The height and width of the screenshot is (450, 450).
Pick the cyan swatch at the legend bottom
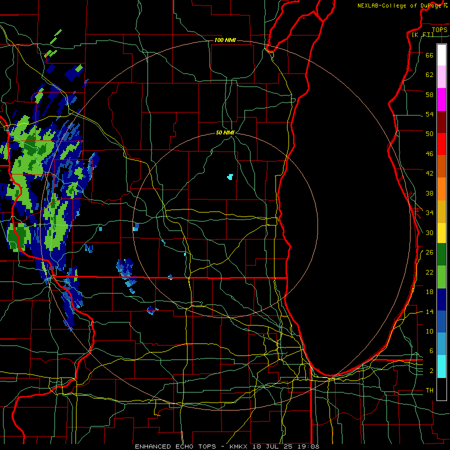point(441,366)
